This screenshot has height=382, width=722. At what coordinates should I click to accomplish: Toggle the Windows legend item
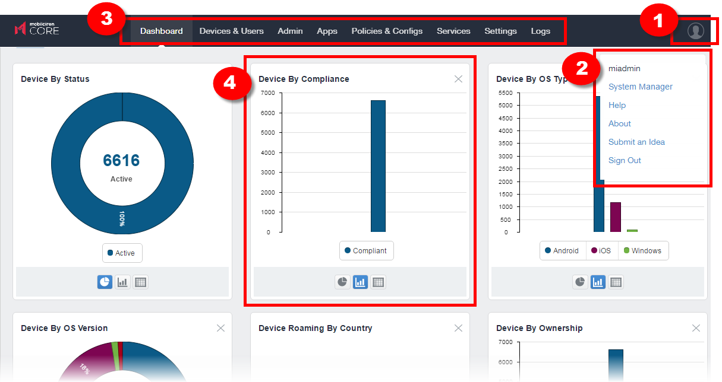[x=644, y=251]
